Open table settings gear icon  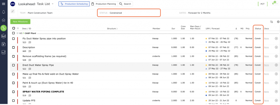coord(278,22)
